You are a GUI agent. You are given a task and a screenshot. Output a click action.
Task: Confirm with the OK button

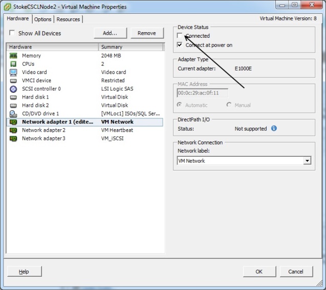pos(259,272)
